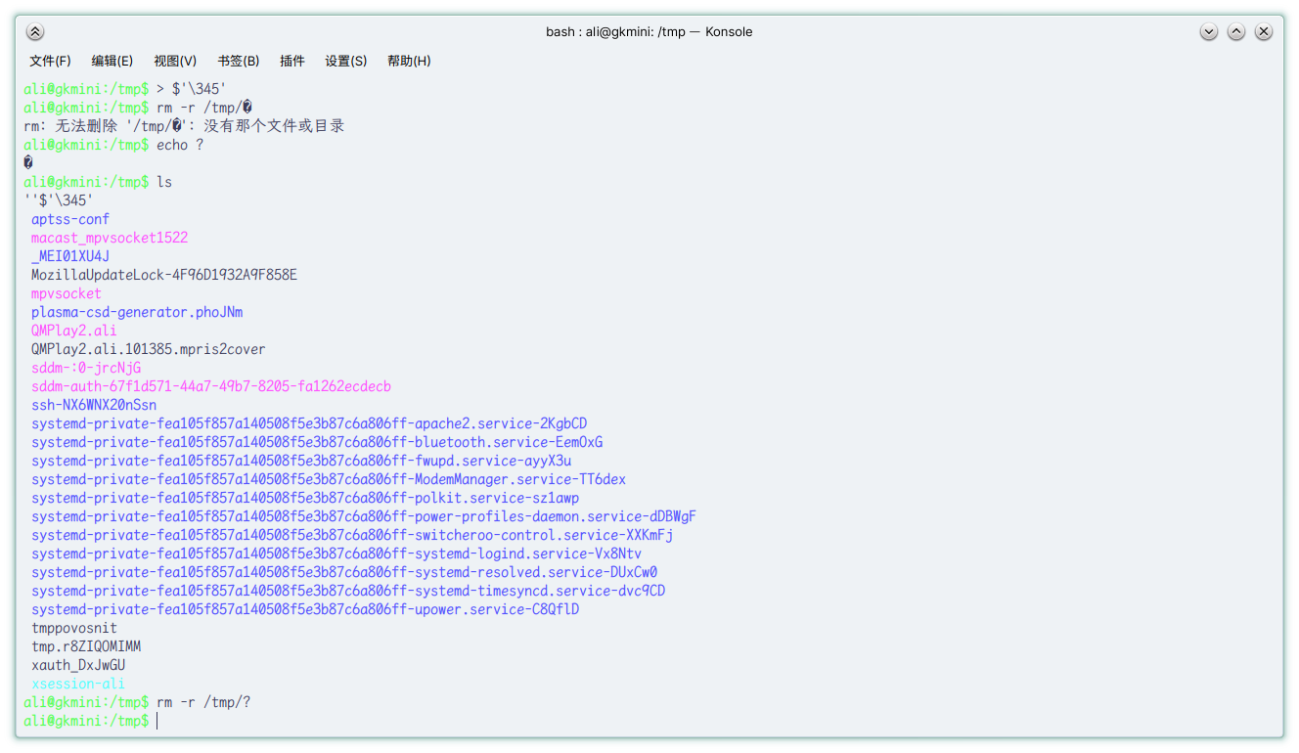
Task: Click the systemd-private bluetooth.service entry
Action: 317,442
